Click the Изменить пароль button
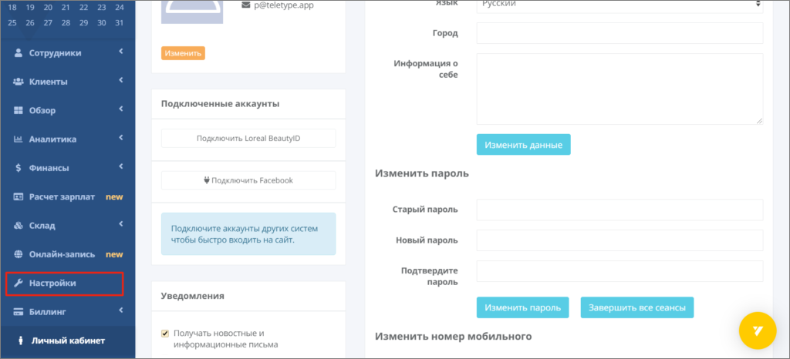Viewport: 790px width, 359px height. coord(522,307)
